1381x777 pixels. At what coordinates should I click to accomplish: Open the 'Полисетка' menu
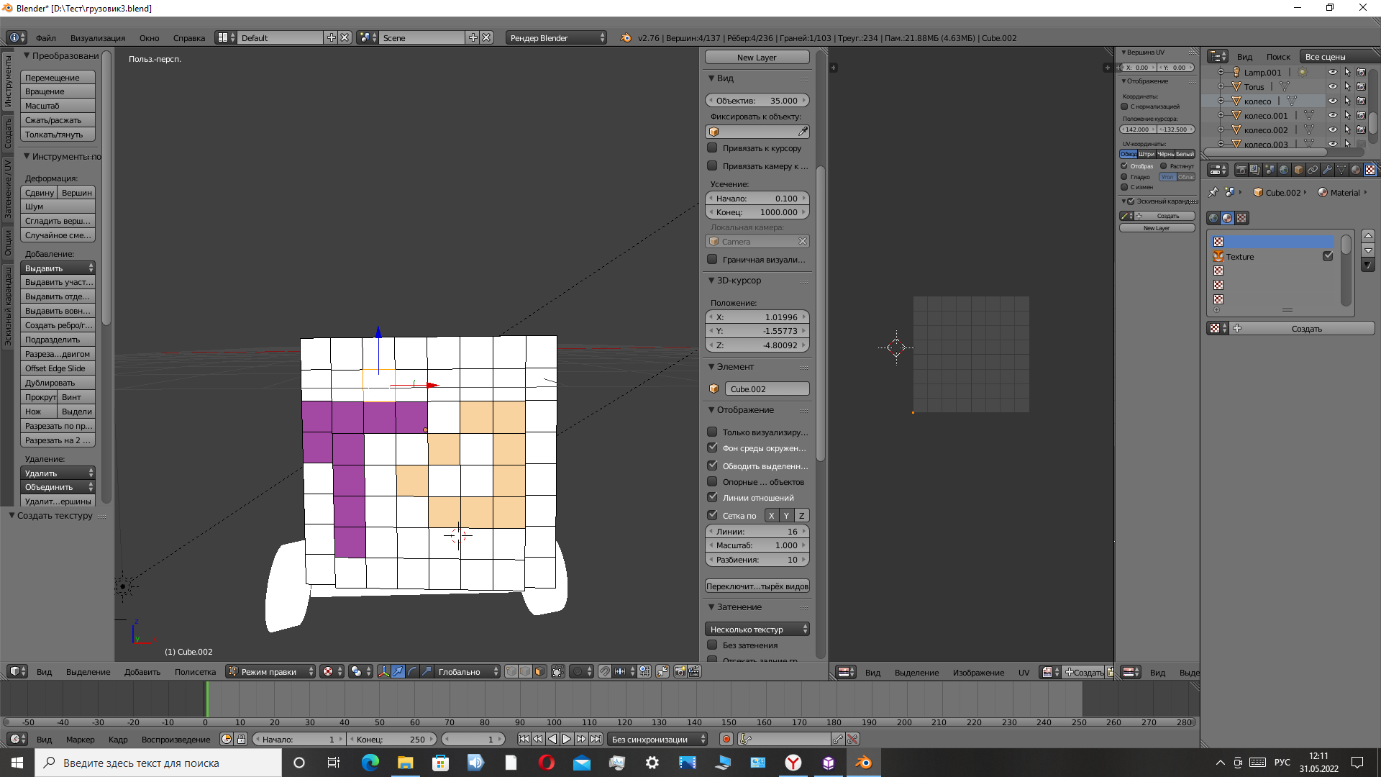(195, 671)
